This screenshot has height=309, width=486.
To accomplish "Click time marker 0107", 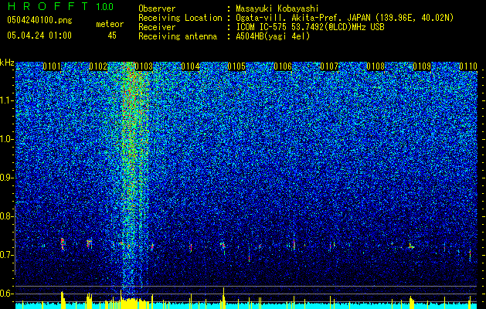I will click(x=329, y=66).
